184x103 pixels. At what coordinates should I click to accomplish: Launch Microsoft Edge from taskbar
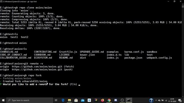63,100
